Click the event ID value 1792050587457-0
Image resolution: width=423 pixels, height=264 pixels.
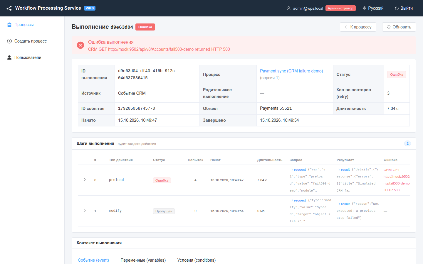[x=137, y=109]
